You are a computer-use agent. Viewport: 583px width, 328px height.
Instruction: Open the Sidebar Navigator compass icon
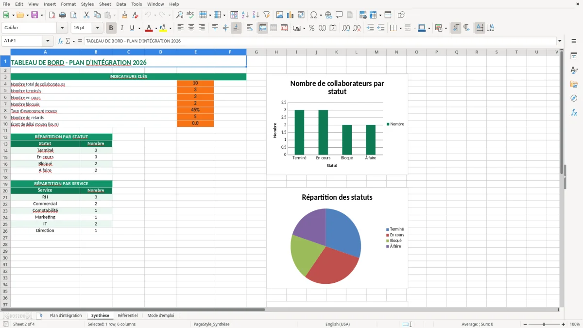574,98
